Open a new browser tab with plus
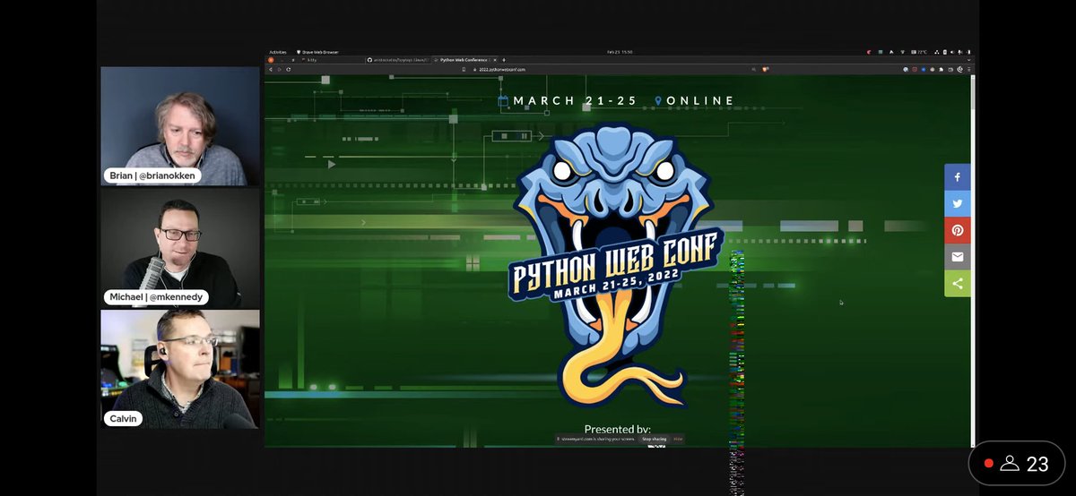Viewport: 1076px width, 496px height. pyautogui.click(x=504, y=60)
